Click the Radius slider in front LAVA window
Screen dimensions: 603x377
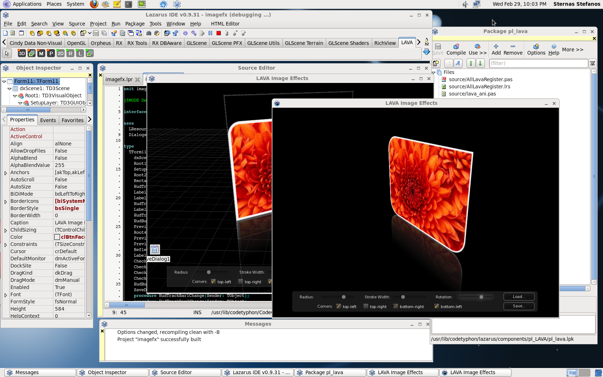337,297
